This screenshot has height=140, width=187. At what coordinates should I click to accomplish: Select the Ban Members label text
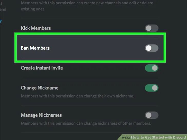[x=35, y=48]
